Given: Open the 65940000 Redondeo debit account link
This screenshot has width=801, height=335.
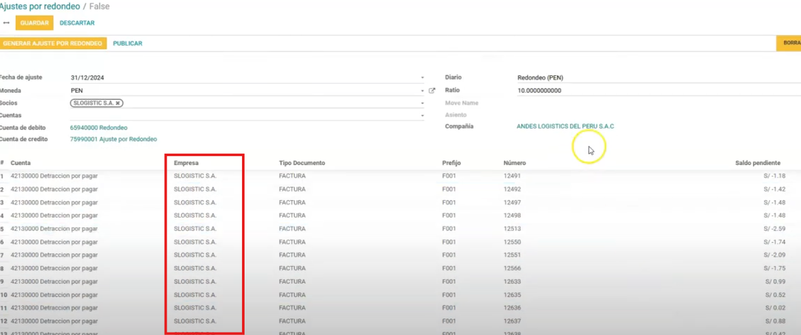Looking at the screenshot, I should click(98, 127).
